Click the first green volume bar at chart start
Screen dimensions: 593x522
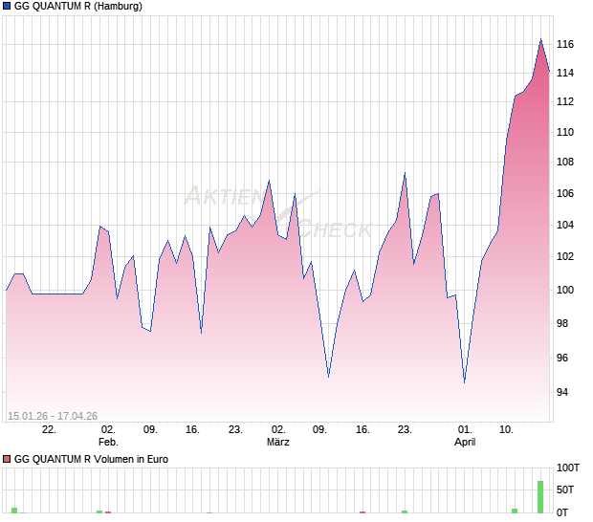point(14,511)
